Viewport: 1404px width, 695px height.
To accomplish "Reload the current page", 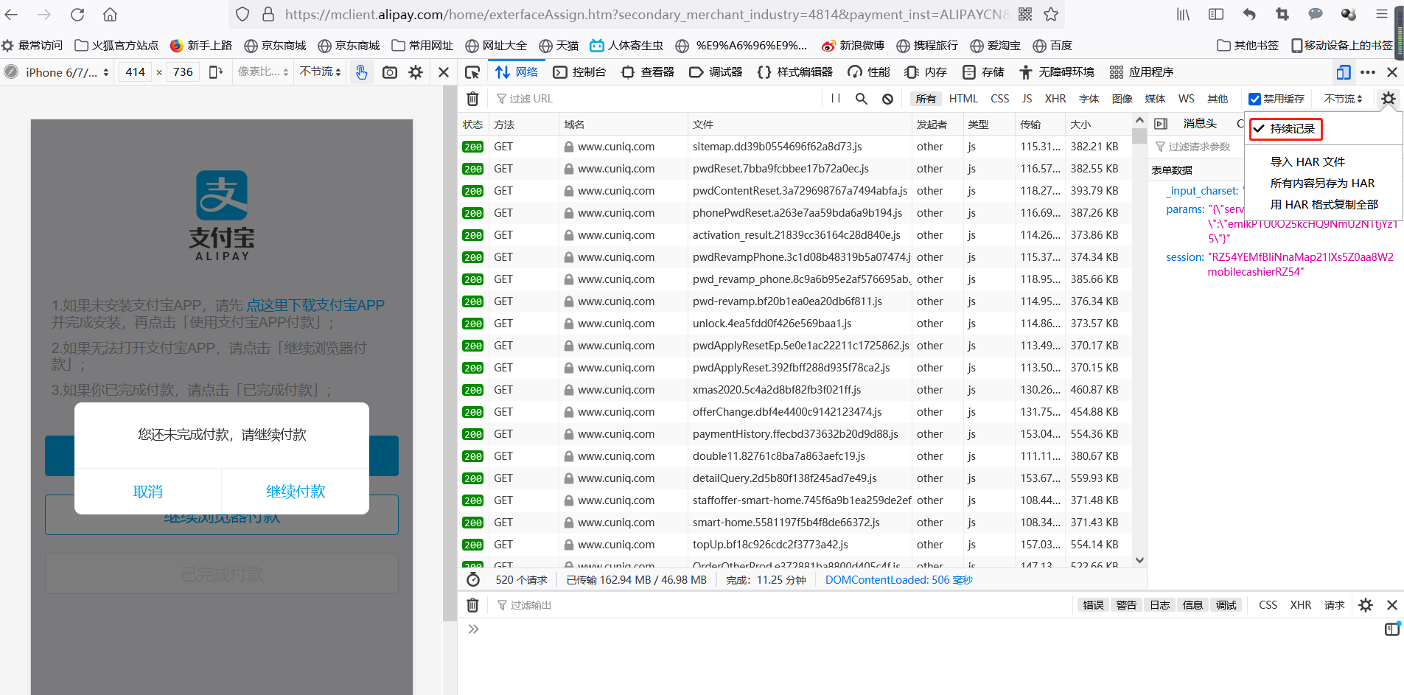I will (77, 14).
